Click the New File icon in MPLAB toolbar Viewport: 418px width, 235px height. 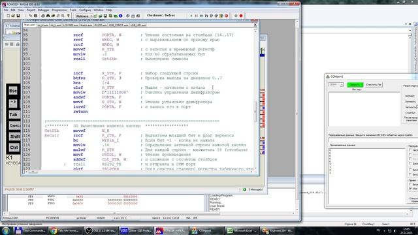pos(8,16)
